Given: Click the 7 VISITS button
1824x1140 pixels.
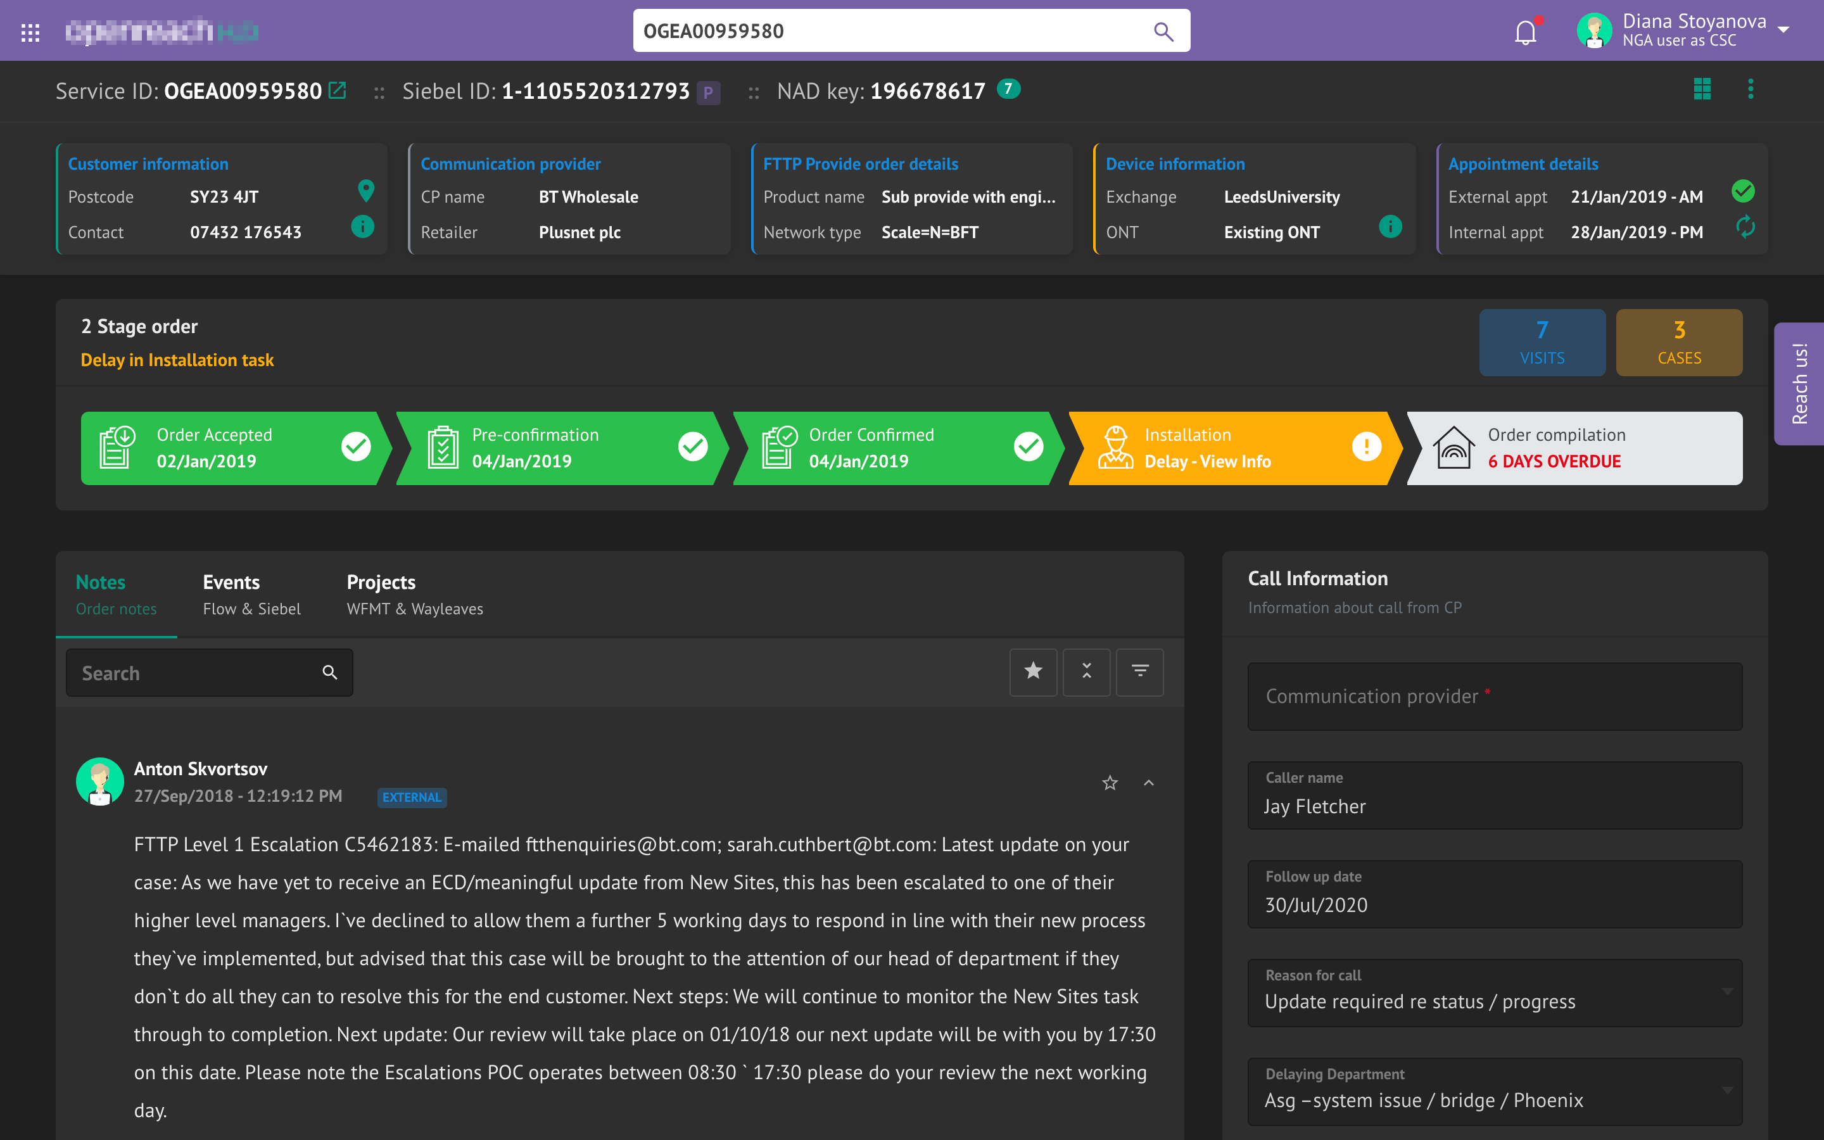Looking at the screenshot, I should point(1542,342).
